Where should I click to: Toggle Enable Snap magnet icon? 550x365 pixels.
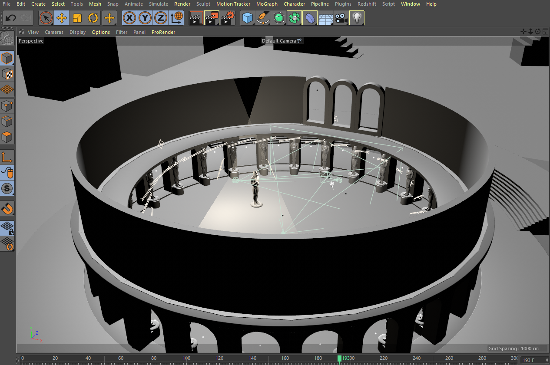point(7,208)
